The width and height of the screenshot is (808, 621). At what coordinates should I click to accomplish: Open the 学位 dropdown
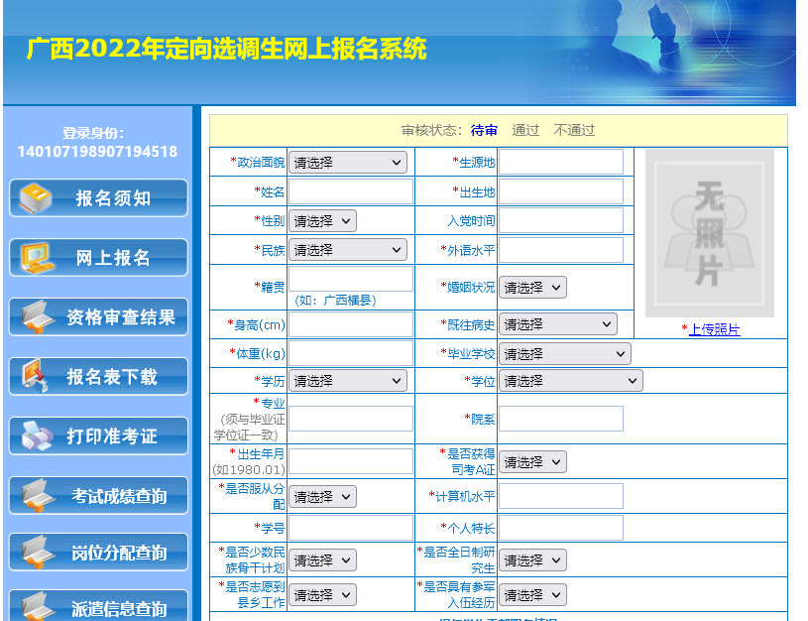570,381
